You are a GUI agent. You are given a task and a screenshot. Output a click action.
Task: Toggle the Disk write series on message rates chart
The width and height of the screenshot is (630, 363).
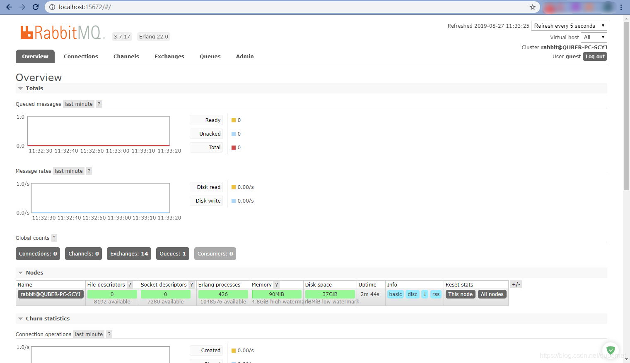click(x=206, y=201)
